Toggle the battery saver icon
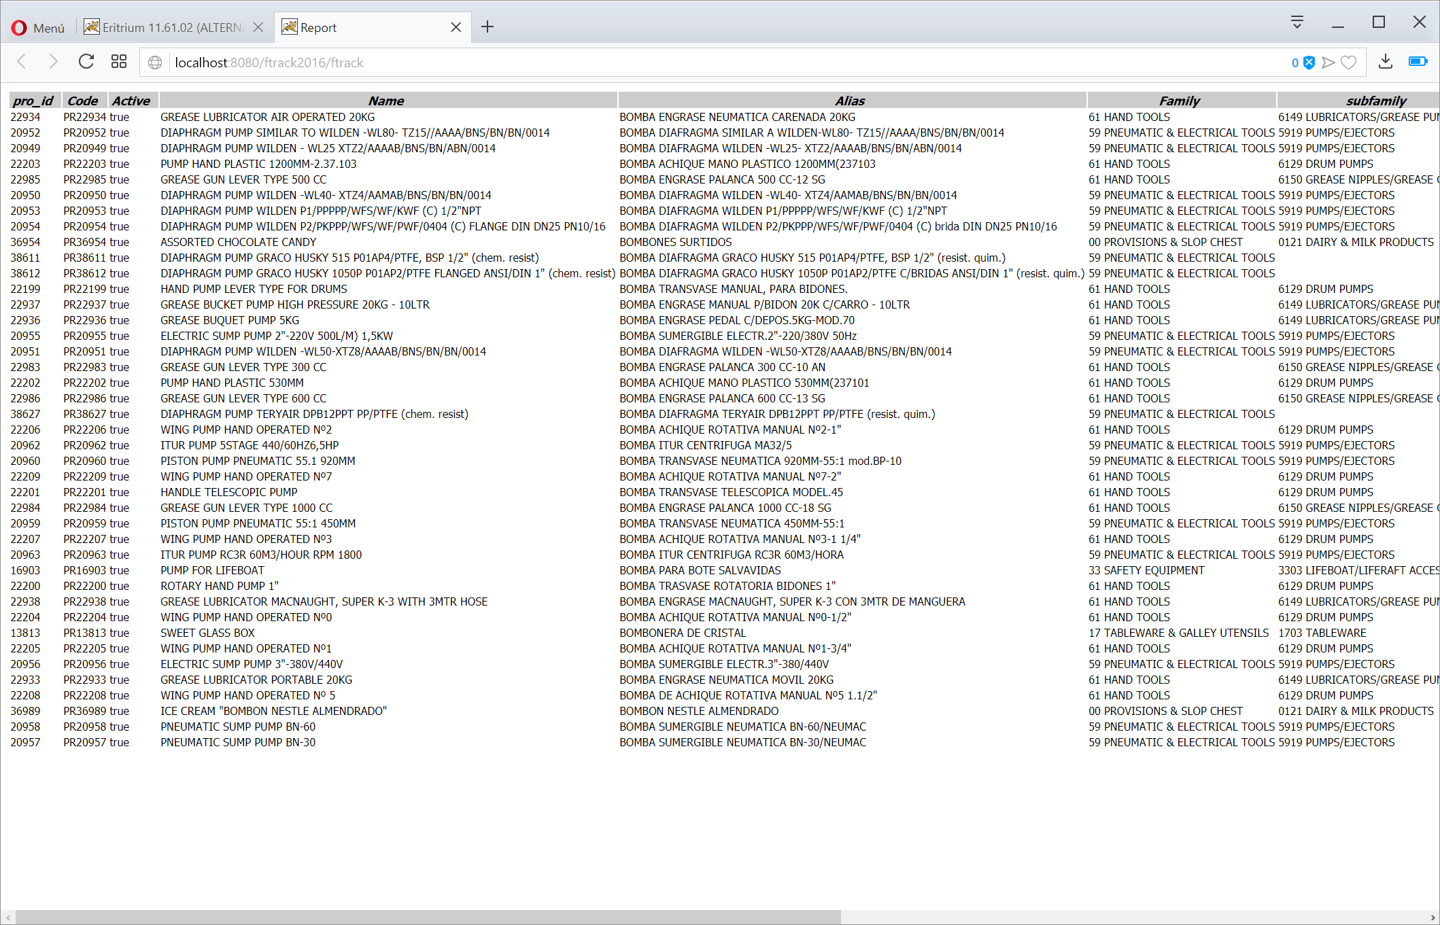Image resolution: width=1440 pixels, height=925 pixels. coord(1418,63)
